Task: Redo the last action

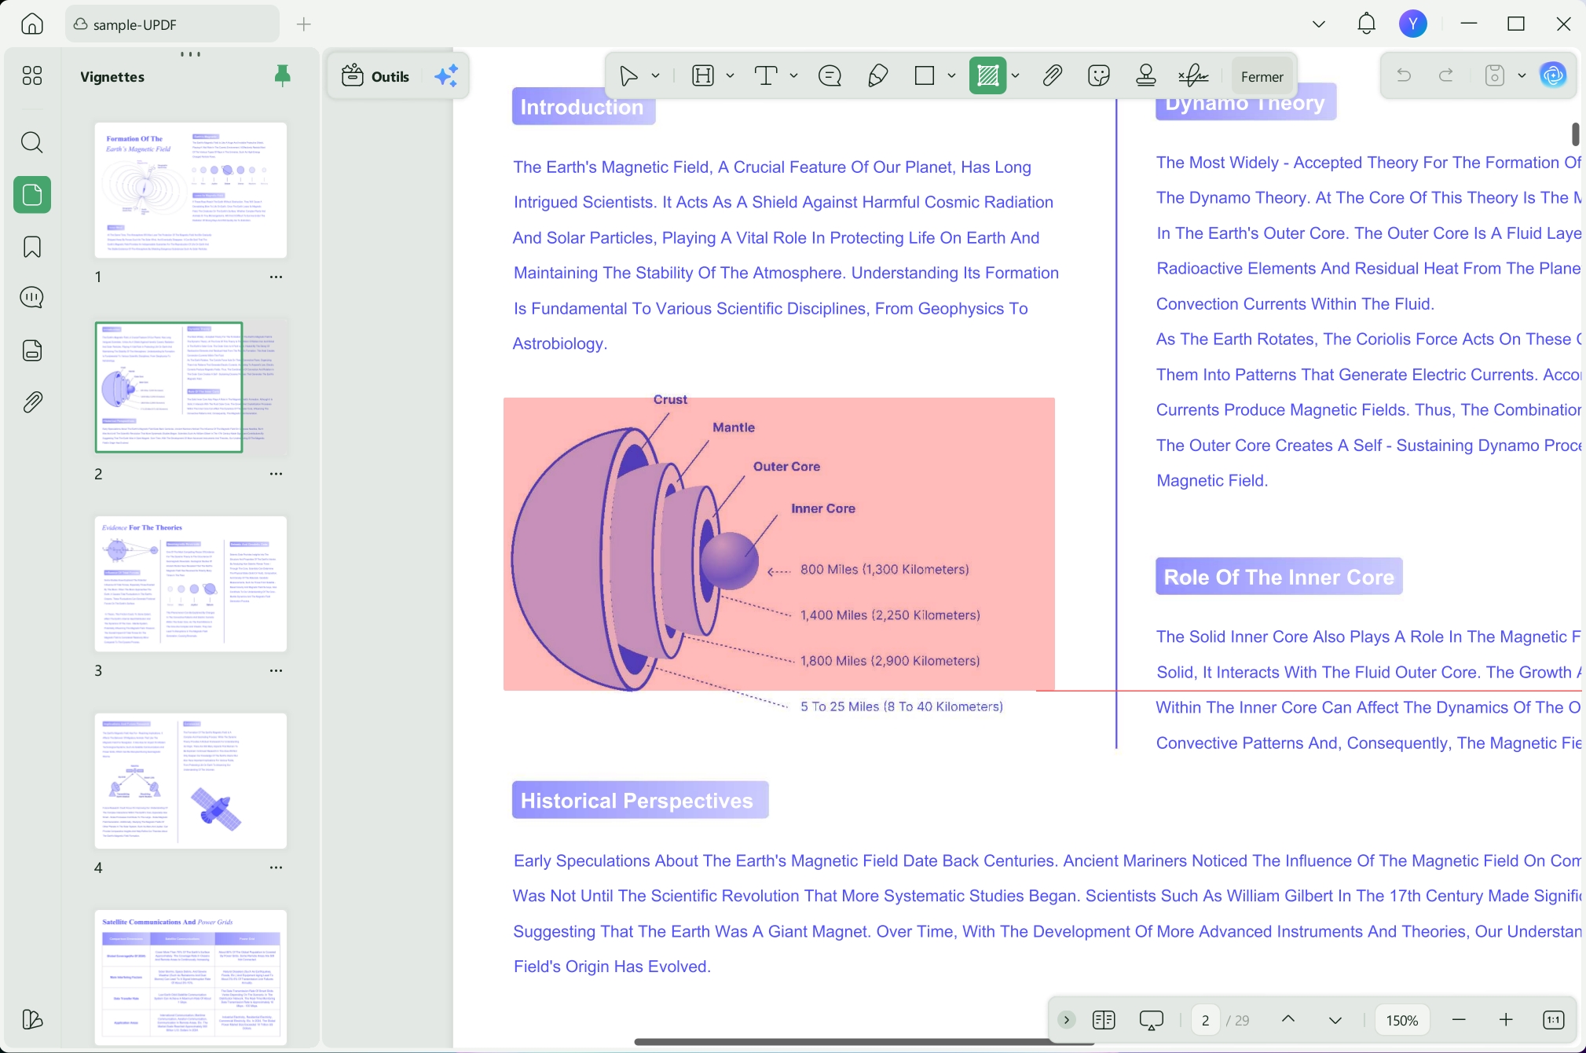Action: 1445,75
